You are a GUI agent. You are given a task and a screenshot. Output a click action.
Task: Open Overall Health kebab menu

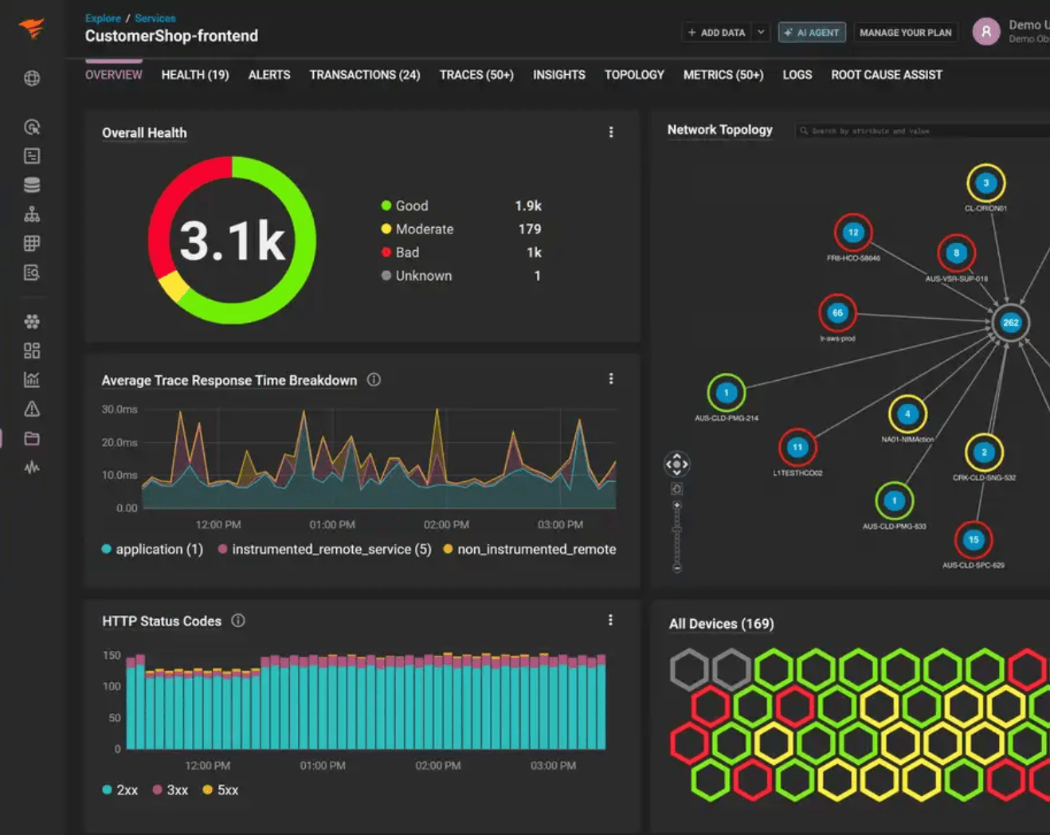(611, 132)
